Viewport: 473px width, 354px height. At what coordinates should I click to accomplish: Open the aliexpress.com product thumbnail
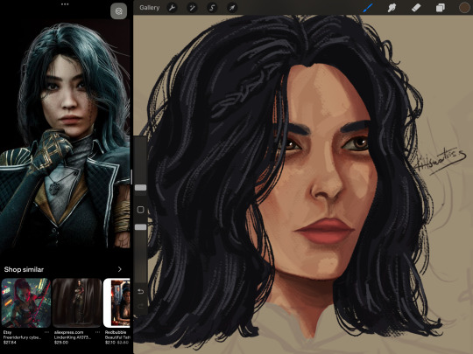tap(77, 302)
